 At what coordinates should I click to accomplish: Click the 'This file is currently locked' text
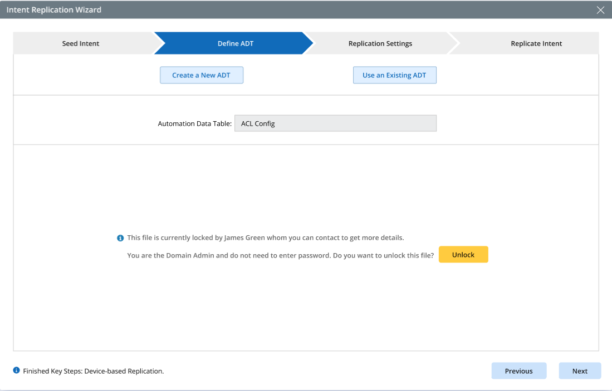coord(174,237)
